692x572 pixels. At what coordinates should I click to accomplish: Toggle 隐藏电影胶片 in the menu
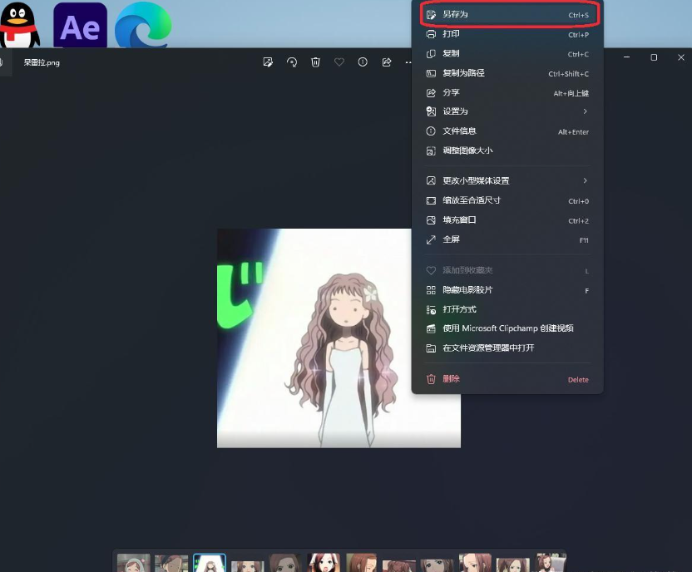tap(507, 290)
